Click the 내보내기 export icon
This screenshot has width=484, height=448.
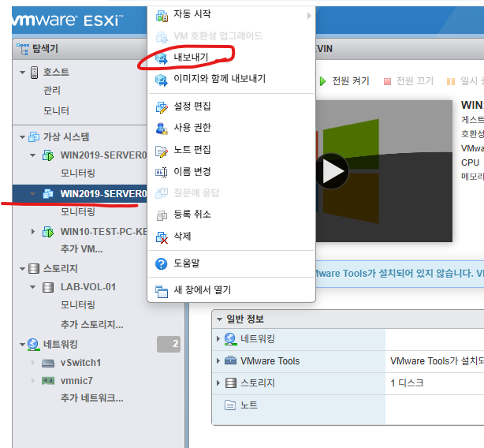click(162, 58)
